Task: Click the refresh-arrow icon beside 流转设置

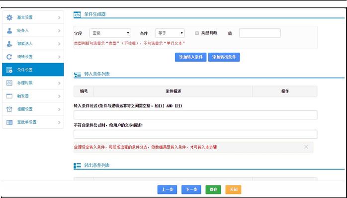Action: pos(9,57)
